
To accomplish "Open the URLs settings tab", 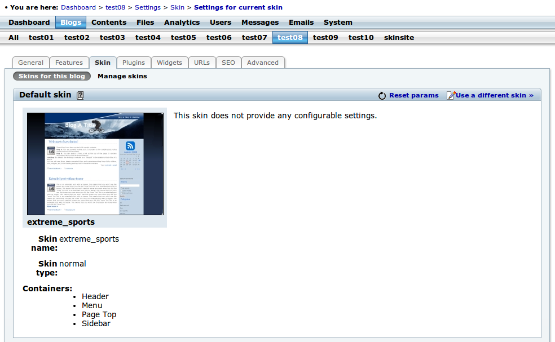I will point(202,63).
